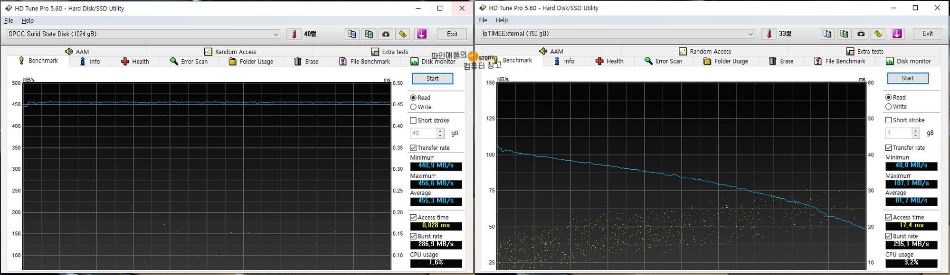This screenshot has height=275, width=950.
Task: Switch to Info tab in ipTIME window
Action: pos(564,61)
